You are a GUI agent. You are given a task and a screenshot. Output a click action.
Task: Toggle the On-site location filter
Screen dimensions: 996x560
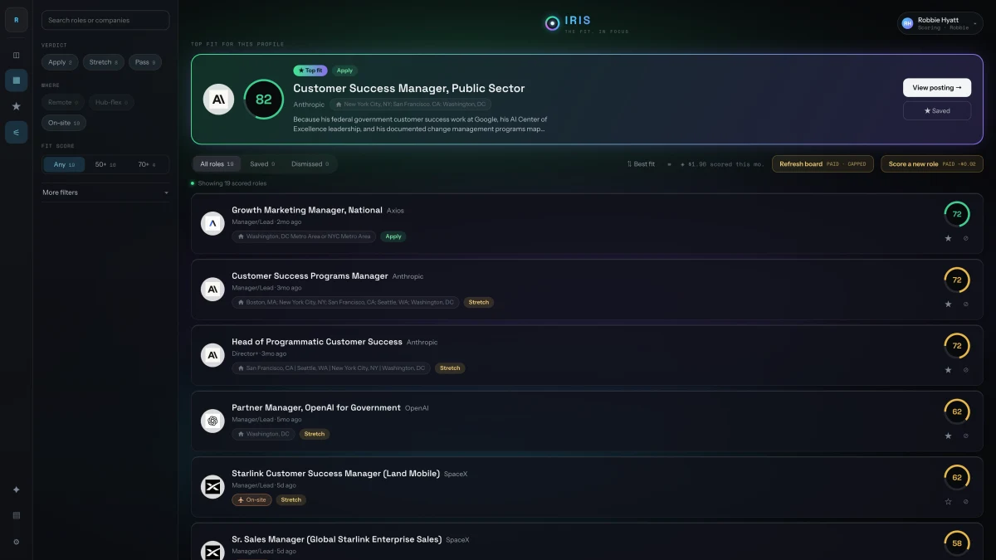point(64,123)
